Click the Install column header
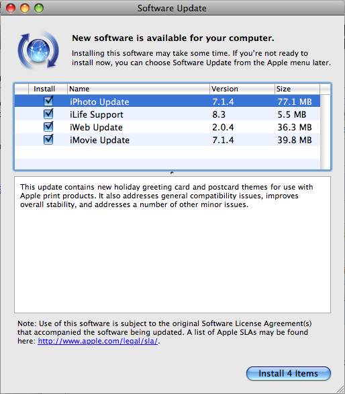The width and height of the screenshot is (345, 394). 48,89
